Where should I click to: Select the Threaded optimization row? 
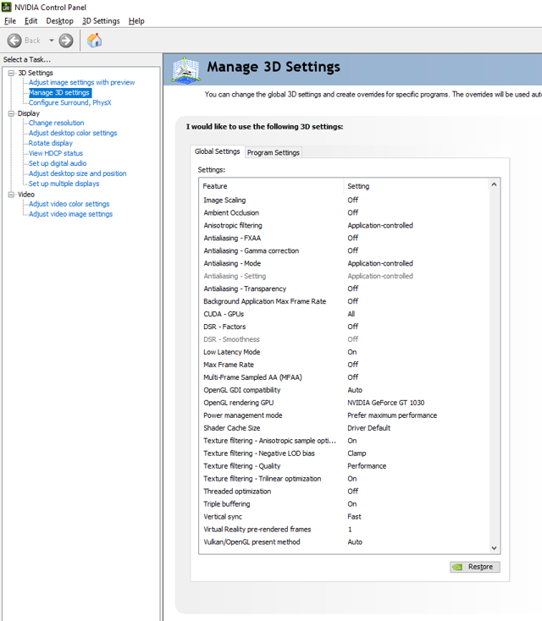(344, 492)
